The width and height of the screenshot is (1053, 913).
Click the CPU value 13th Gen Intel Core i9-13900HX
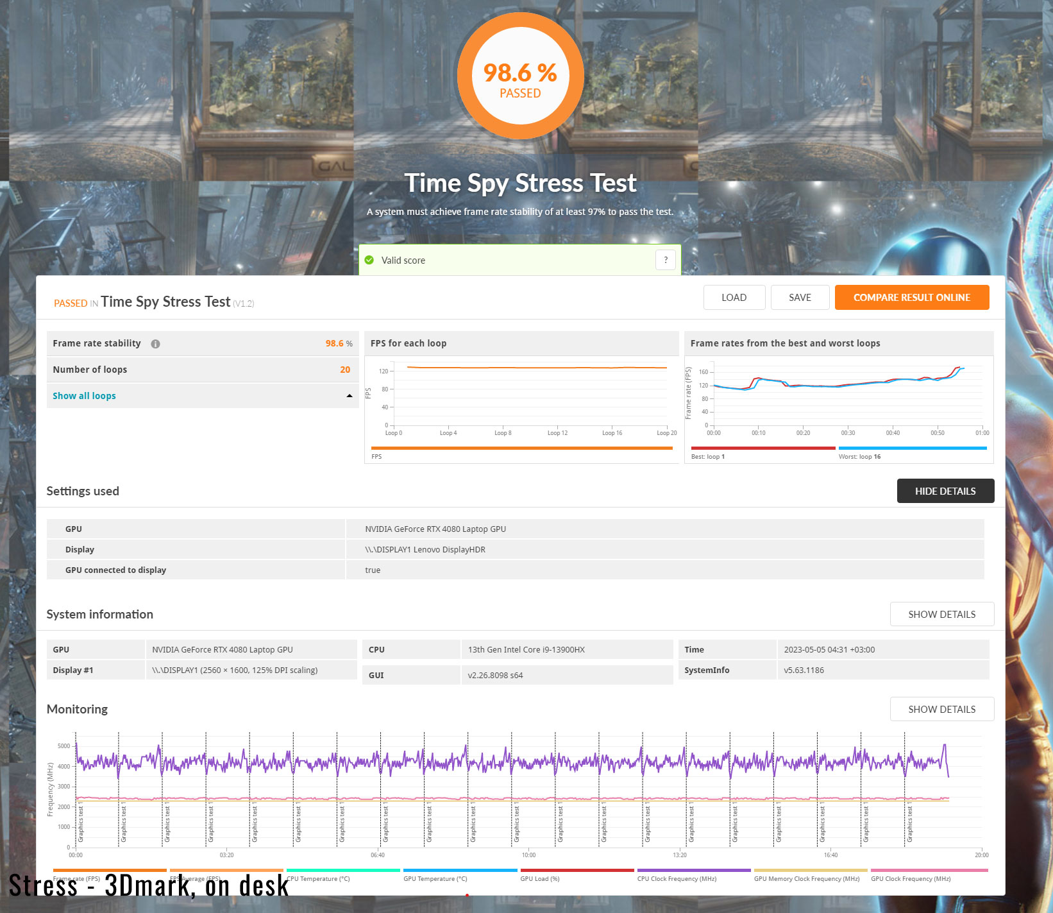point(526,649)
